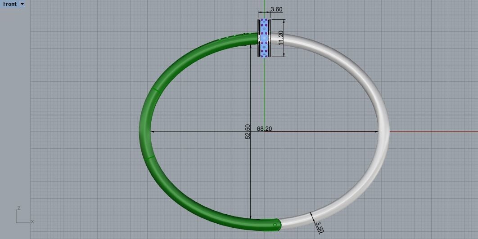Select the 68.20 horizontal dimension text
The image size is (478, 239).
[x=264, y=129]
